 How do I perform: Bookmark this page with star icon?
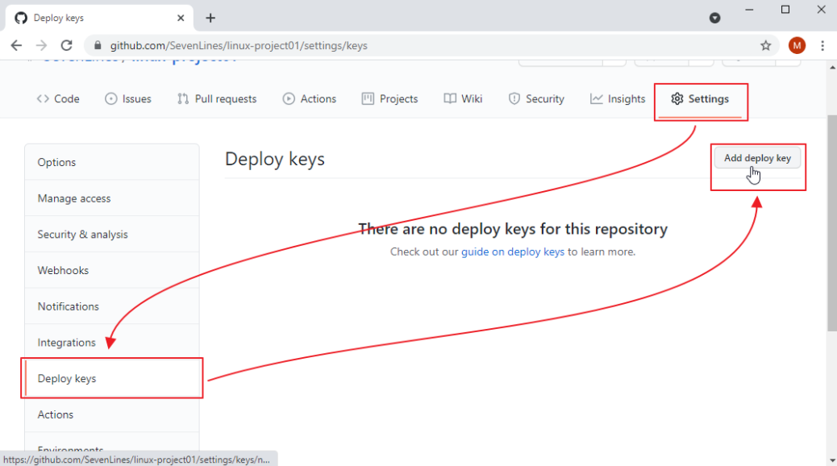(765, 46)
